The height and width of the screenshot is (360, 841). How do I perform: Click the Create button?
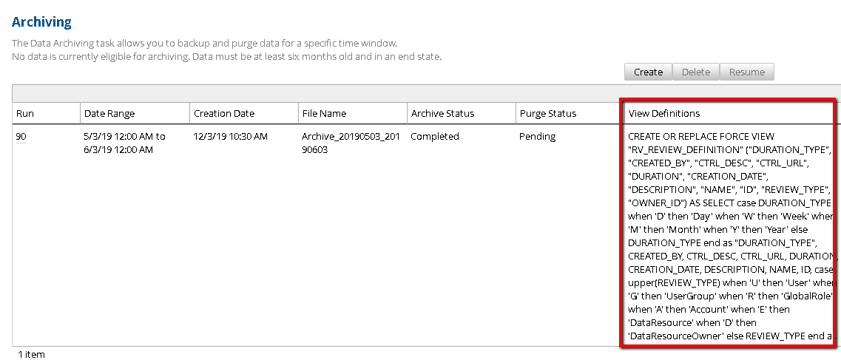pyautogui.click(x=648, y=72)
